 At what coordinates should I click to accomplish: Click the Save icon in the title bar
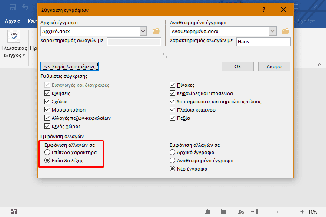tap(13, 7)
